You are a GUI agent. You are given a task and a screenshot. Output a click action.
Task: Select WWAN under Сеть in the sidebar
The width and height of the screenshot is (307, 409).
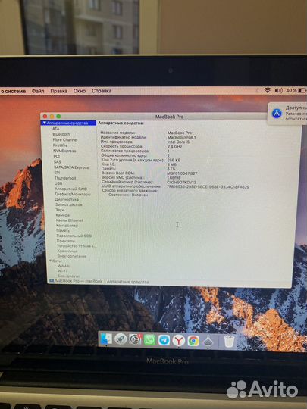point(64,266)
